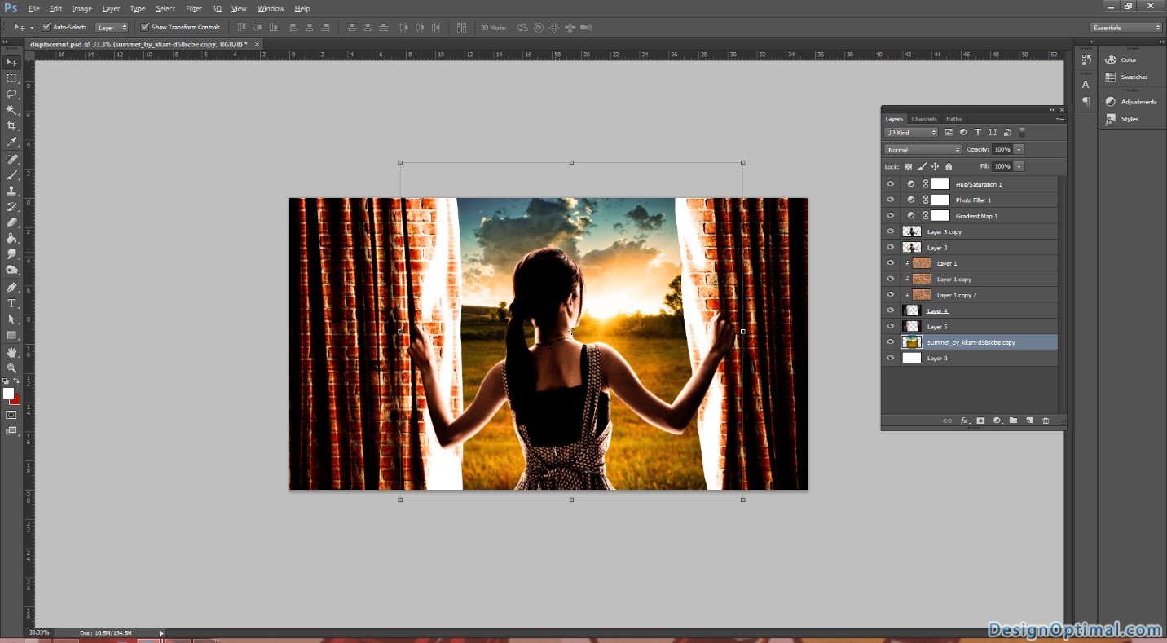Viewport: 1167px width, 643px height.
Task: Hide the Photo Filter 1 layer
Action: pyautogui.click(x=890, y=200)
